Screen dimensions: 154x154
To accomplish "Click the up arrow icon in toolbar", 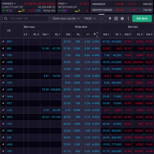I will coord(110,18).
